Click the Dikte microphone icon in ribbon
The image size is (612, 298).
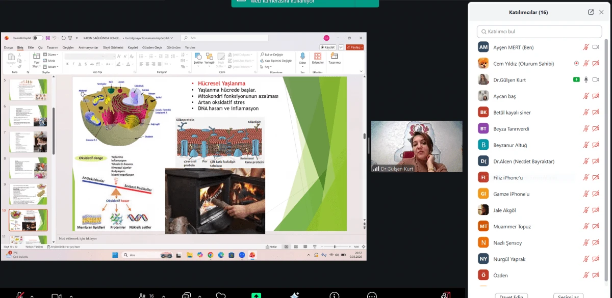(x=302, y=58)
